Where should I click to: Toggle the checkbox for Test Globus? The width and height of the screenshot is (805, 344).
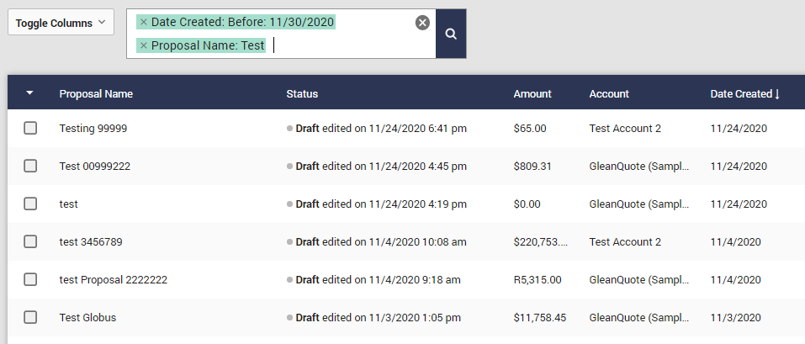30,317
